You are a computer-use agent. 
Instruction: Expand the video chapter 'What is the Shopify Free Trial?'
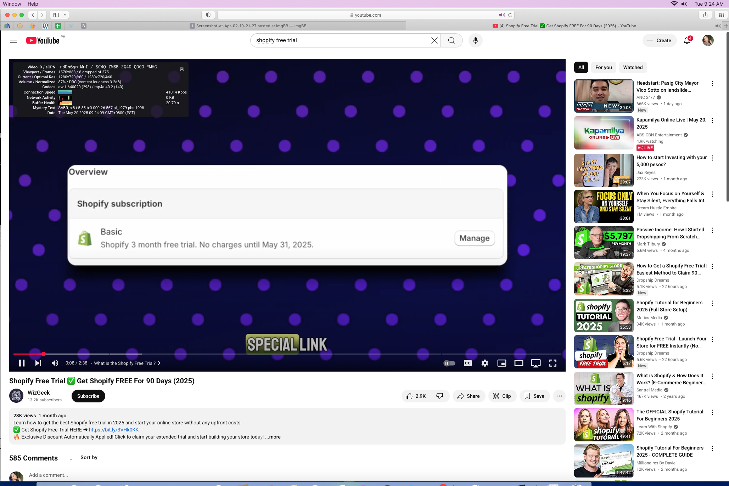point(127,363)
